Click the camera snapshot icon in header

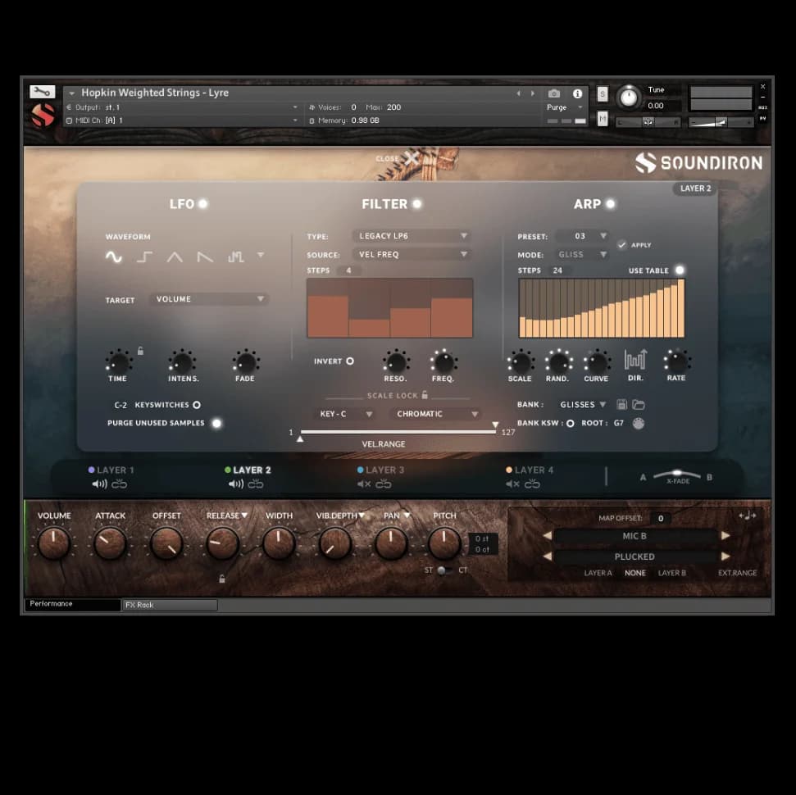point(554,94)
